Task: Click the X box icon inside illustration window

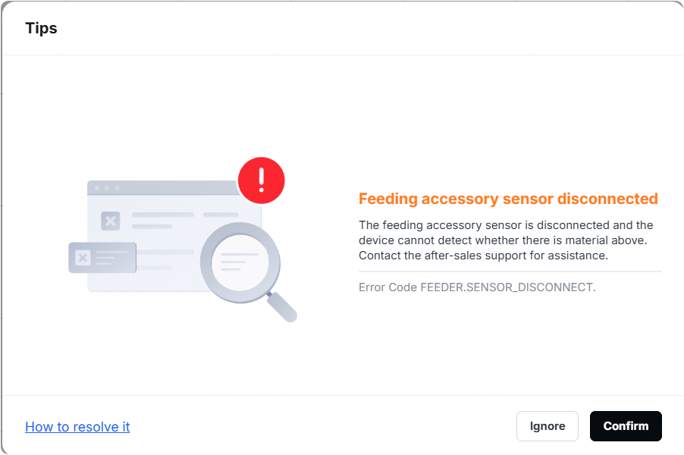Action: click(111, 221)
